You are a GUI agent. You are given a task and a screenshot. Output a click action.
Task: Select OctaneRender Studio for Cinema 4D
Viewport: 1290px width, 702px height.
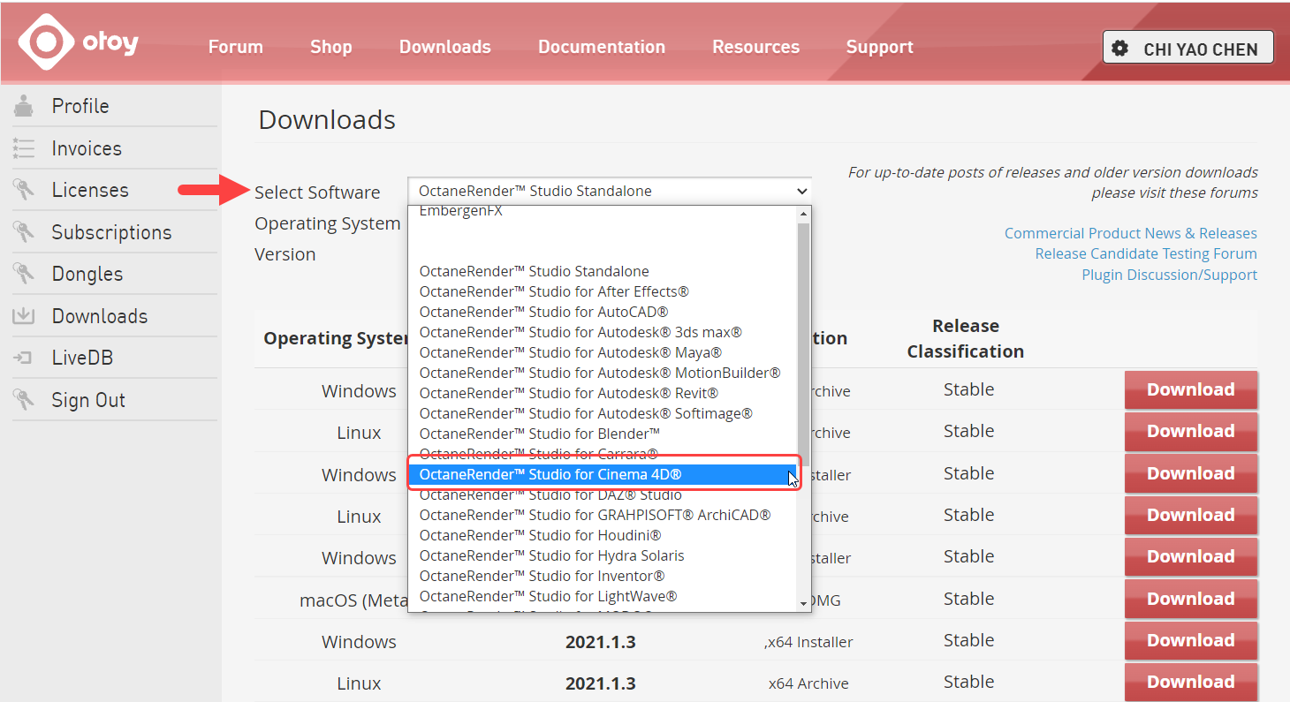click(x=603, y=474)
